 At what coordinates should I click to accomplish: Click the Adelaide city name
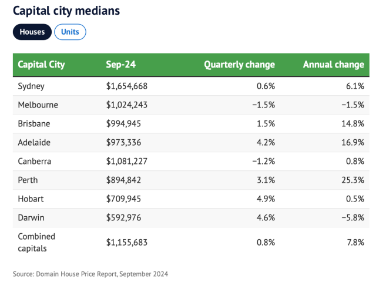pyautogui.click(x=35, y=143)
